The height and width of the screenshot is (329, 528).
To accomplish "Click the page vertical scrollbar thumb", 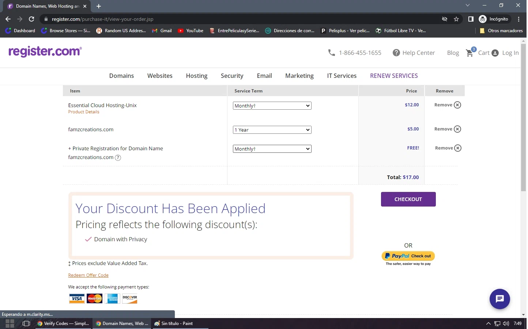I will (x=524, y=117).
